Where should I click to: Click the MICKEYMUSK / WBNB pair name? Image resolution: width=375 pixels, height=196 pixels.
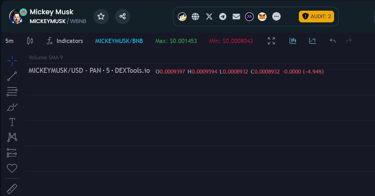click(x=58, y=21)
